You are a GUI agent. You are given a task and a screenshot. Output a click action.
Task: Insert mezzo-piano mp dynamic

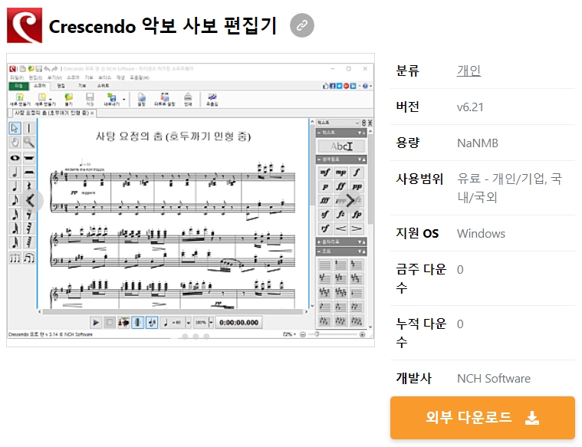[340, 173]
